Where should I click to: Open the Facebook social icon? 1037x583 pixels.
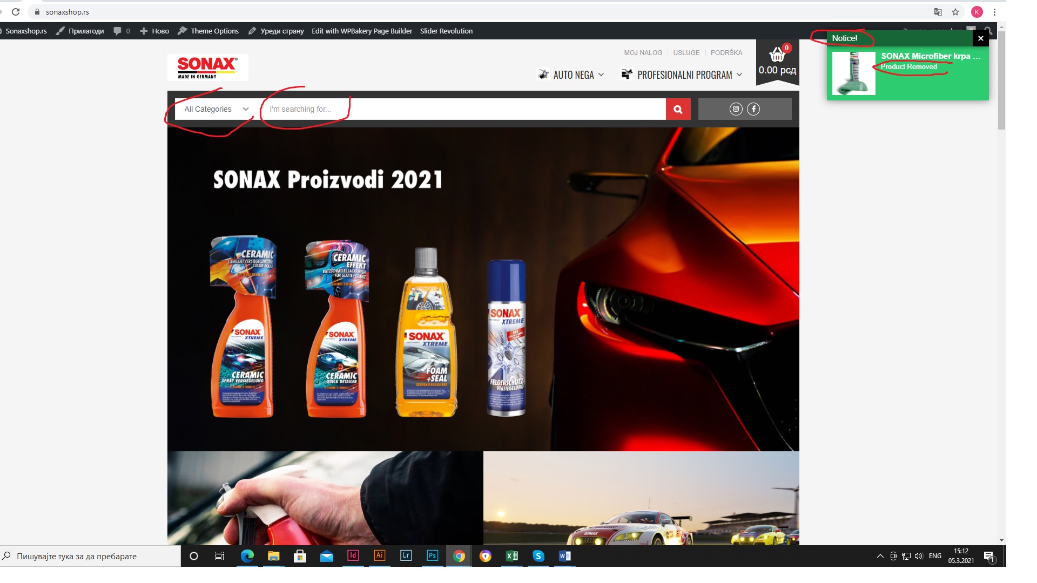(753, 109)
